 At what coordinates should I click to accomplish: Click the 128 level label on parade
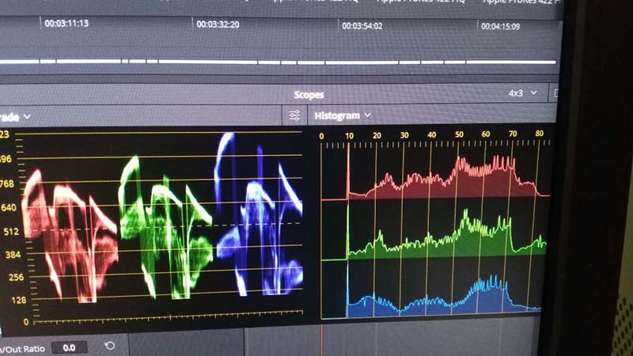point(18,301)
